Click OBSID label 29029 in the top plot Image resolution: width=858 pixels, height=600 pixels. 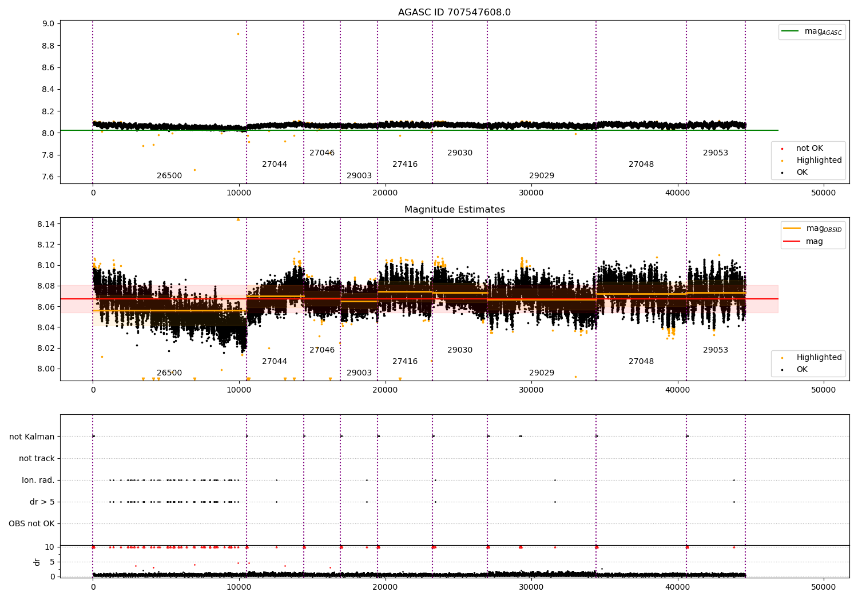click(542, 176)
